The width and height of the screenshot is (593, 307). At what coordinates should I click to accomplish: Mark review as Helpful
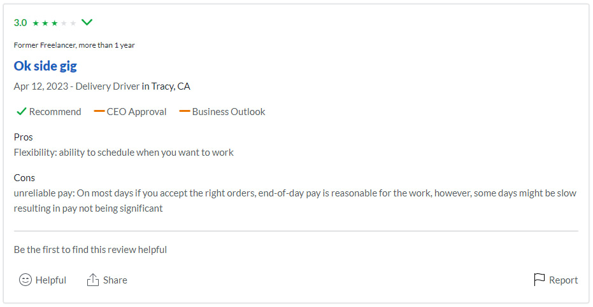click(x=42, y=280)
